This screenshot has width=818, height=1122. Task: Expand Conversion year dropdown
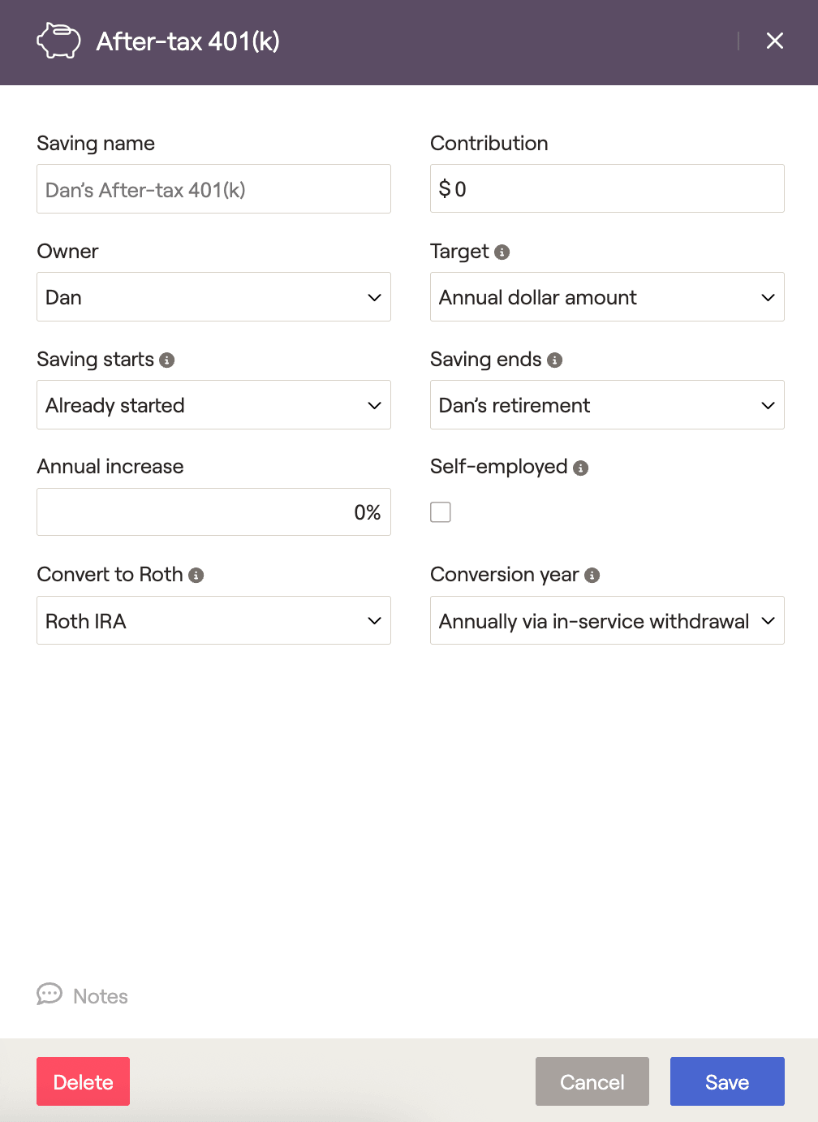point(607,620)
